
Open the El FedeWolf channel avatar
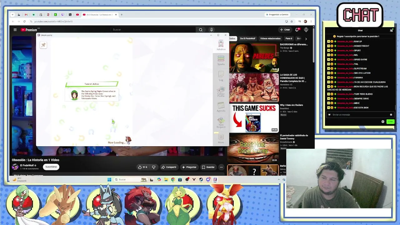pos(15,167)
